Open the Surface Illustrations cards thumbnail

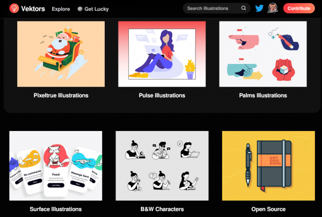(56, 166)
